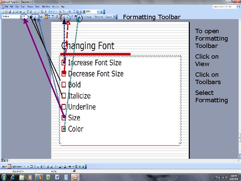Open the Draw menu on Drawing toolbar
This screenshot has width=241, height=181.
pyautogui.click(x=4, y=166)
